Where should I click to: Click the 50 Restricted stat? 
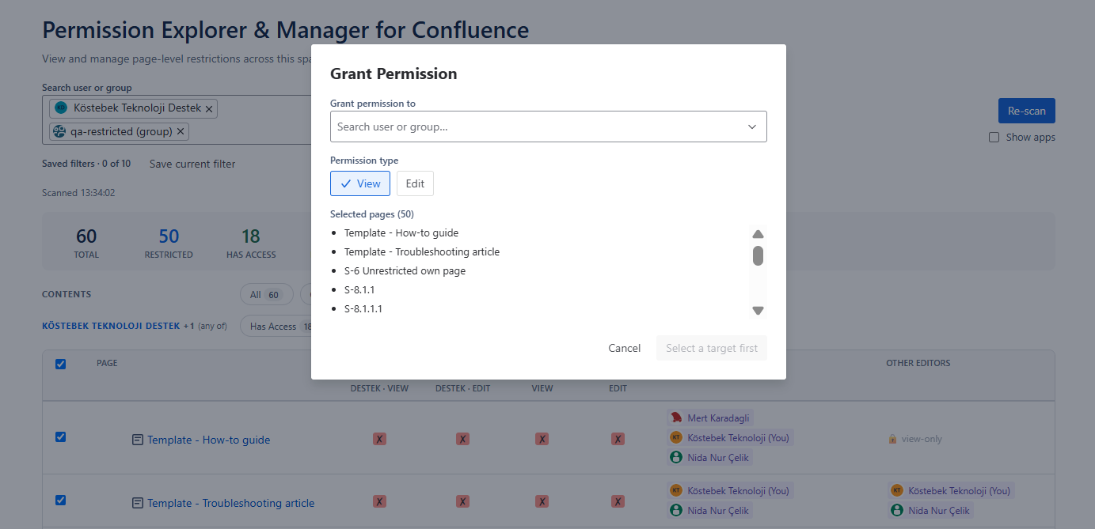click(169, 243)
